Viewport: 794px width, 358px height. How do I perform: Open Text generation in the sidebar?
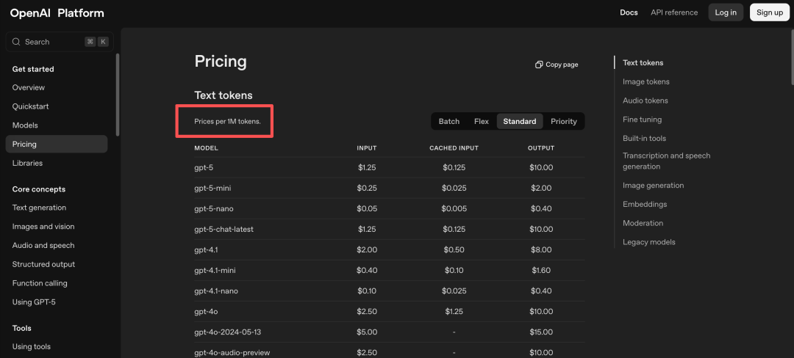39,208
